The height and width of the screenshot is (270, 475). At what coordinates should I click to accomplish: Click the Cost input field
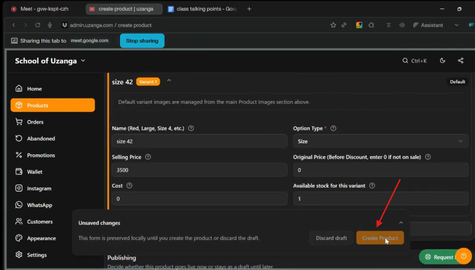[x=200, y=199]
